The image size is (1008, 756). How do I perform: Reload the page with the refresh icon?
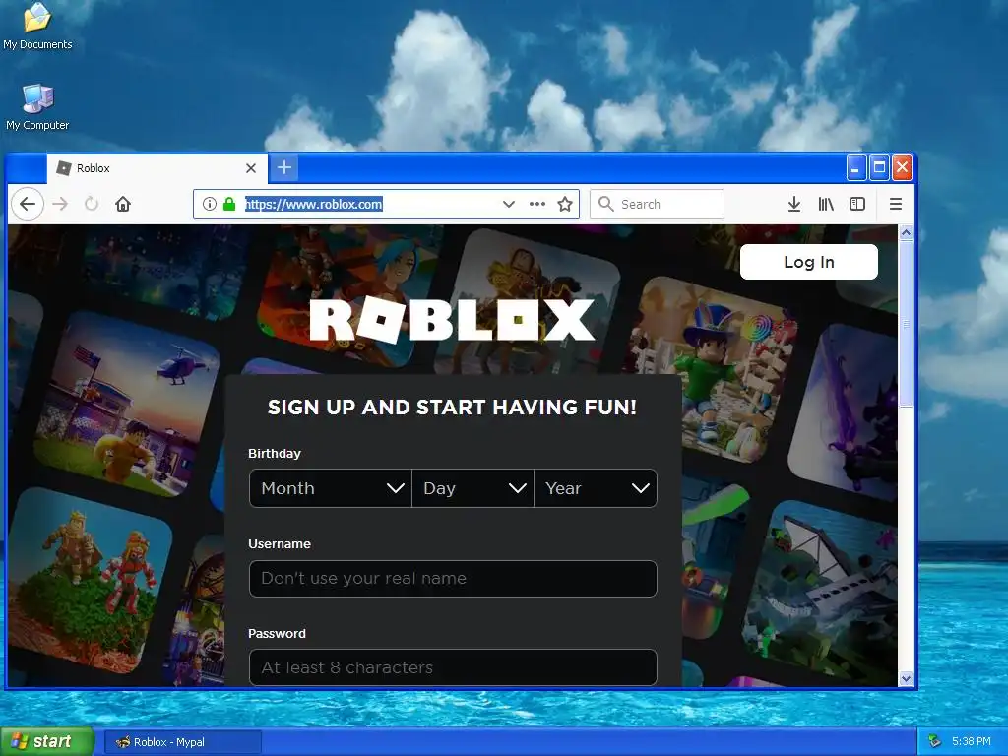(x=92, y=204)
